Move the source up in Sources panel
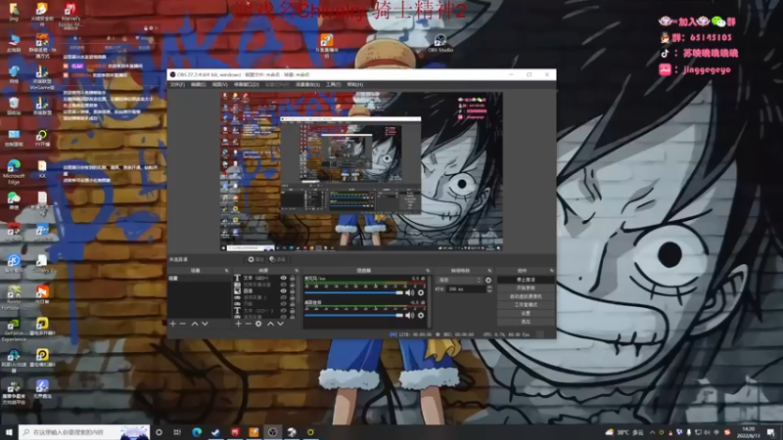This screenshot has width=783, height=440. pos(271,324)
